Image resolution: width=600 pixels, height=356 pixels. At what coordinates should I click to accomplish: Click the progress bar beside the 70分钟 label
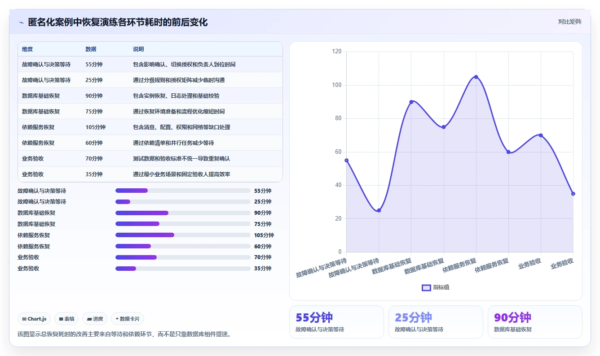(183, 257)
